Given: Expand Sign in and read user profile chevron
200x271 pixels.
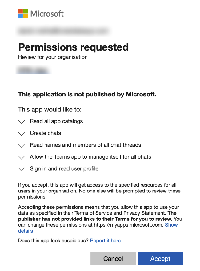Looking at the screenshot, I should pyautogui.click(x=22, y=169).
